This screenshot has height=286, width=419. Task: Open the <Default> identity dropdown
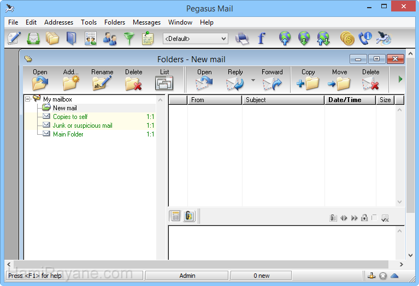pos(196,39)
